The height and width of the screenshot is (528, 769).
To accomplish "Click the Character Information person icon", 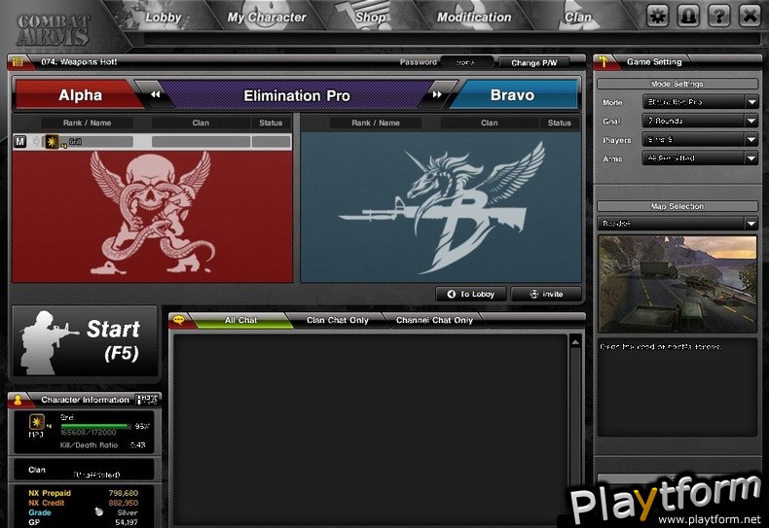I will click(x=18, y=401).
